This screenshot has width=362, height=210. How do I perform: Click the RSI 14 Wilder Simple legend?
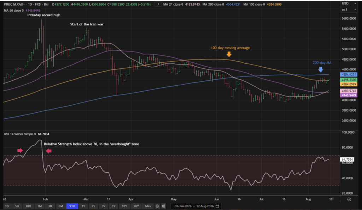(x=26, y=134)
